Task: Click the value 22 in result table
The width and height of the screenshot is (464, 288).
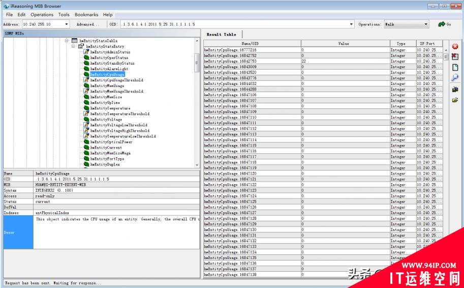Action: pyautogui.click(x=303, y=61)
